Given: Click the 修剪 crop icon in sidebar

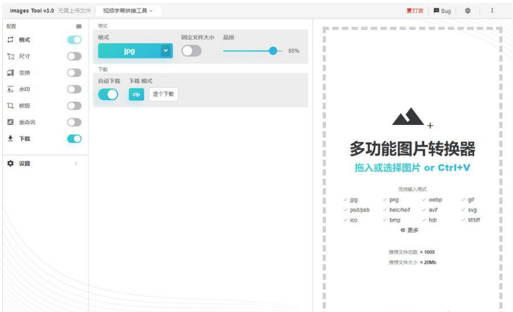Looking at the screenshot, I should [10, 106].
